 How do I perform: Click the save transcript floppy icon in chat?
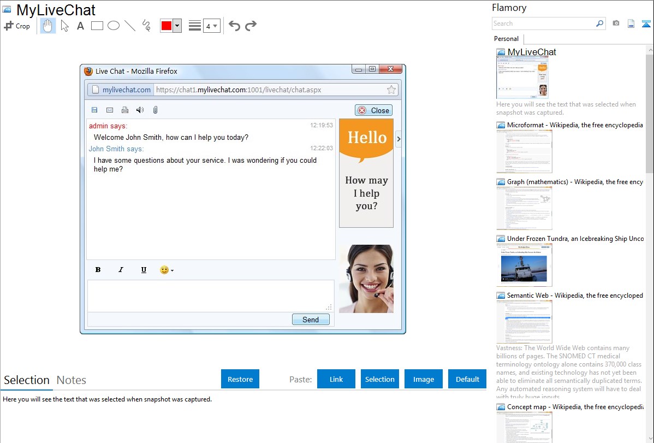[94, 110]
